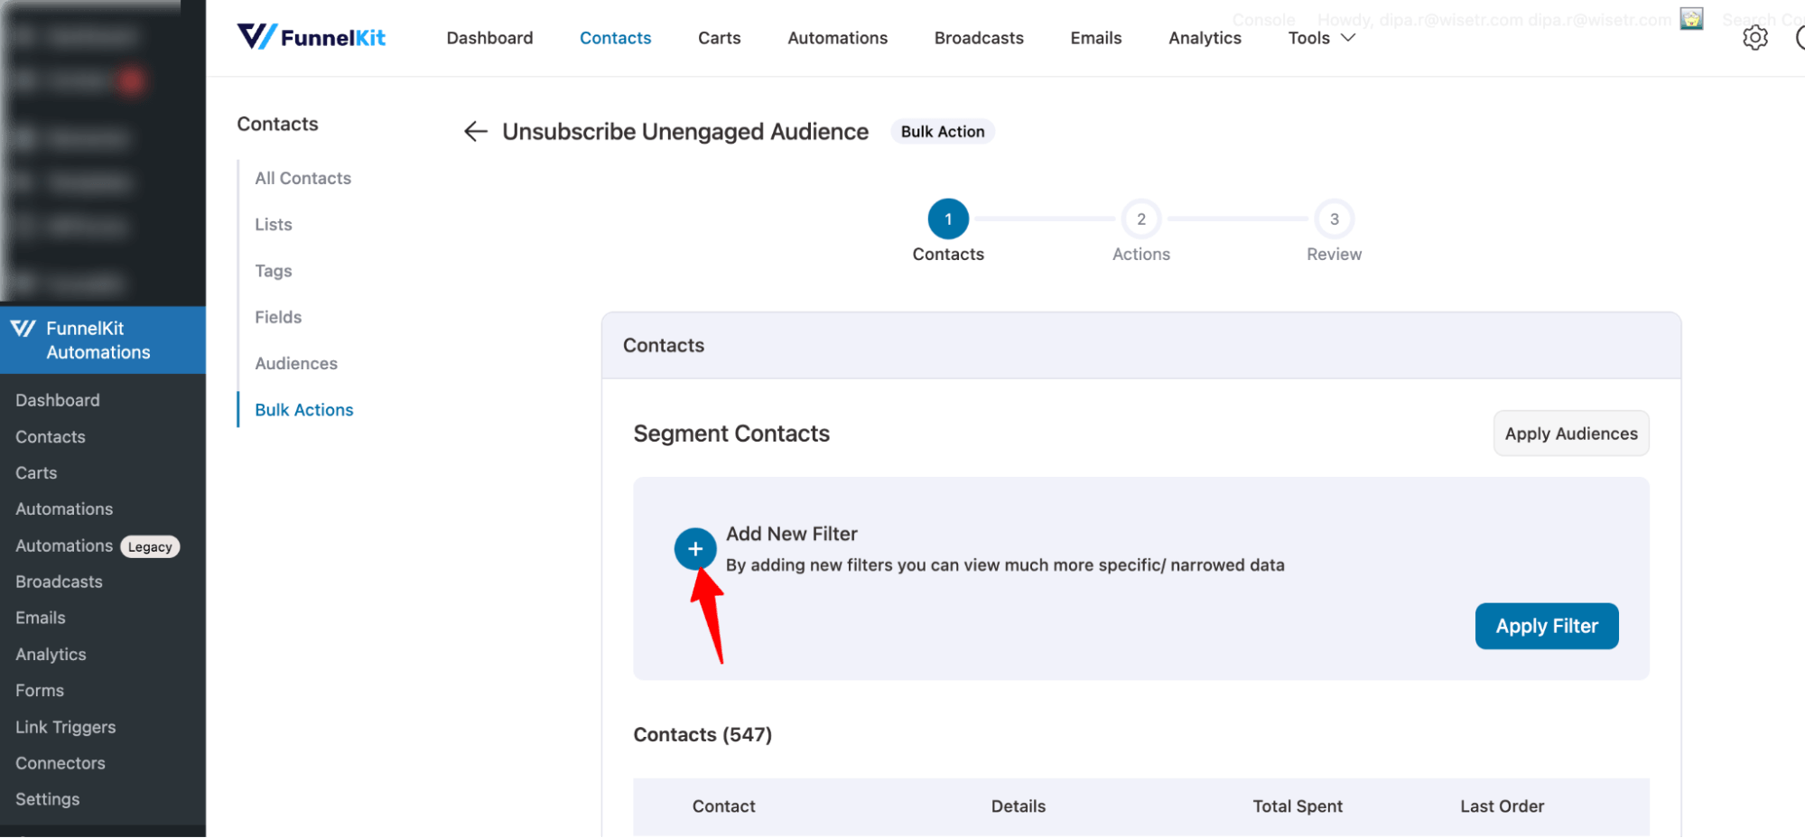Open Audiences in the Contacts submenu
This screenshot has width=1805, height=838.
pyautogui.click(x=296, y=364)
